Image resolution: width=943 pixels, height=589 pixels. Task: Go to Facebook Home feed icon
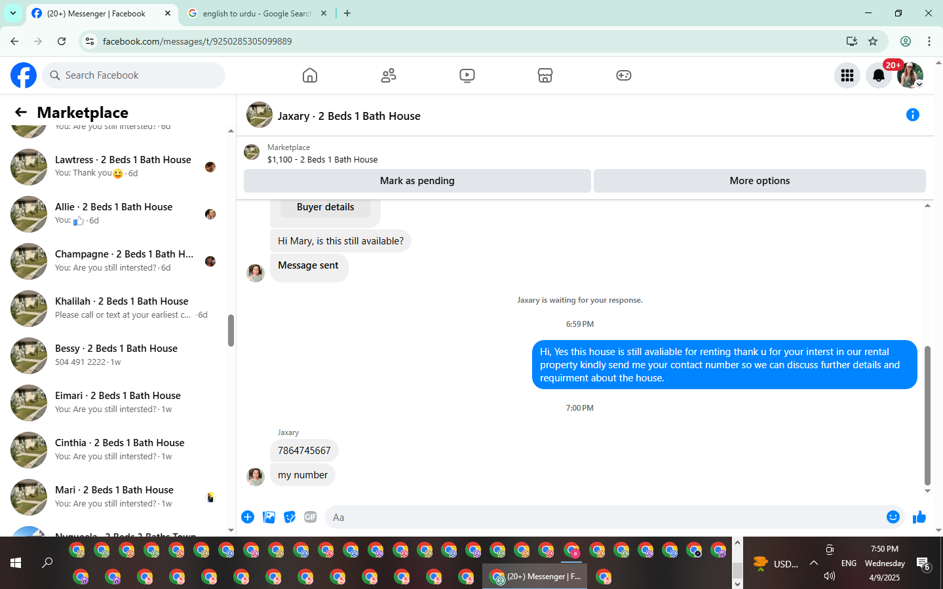(310, 75)
